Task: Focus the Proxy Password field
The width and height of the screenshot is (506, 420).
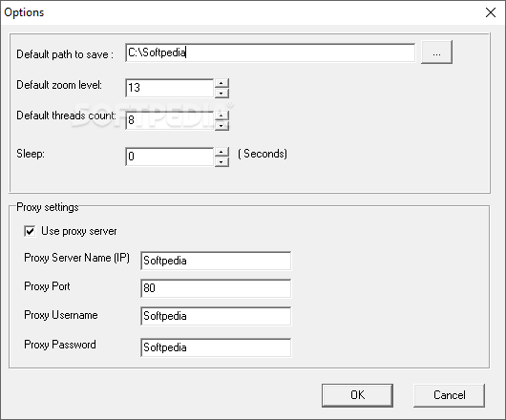Action: pyautogui.click(x=216, y=347)
